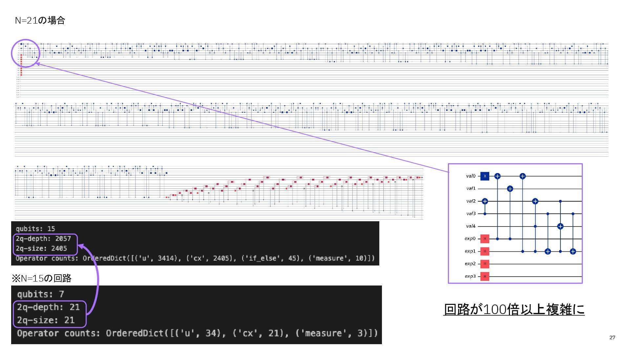Click the underlined '回路が100倍以上複雑に' text
Screen dimensions: 630x354
click(x=514, y=309)
